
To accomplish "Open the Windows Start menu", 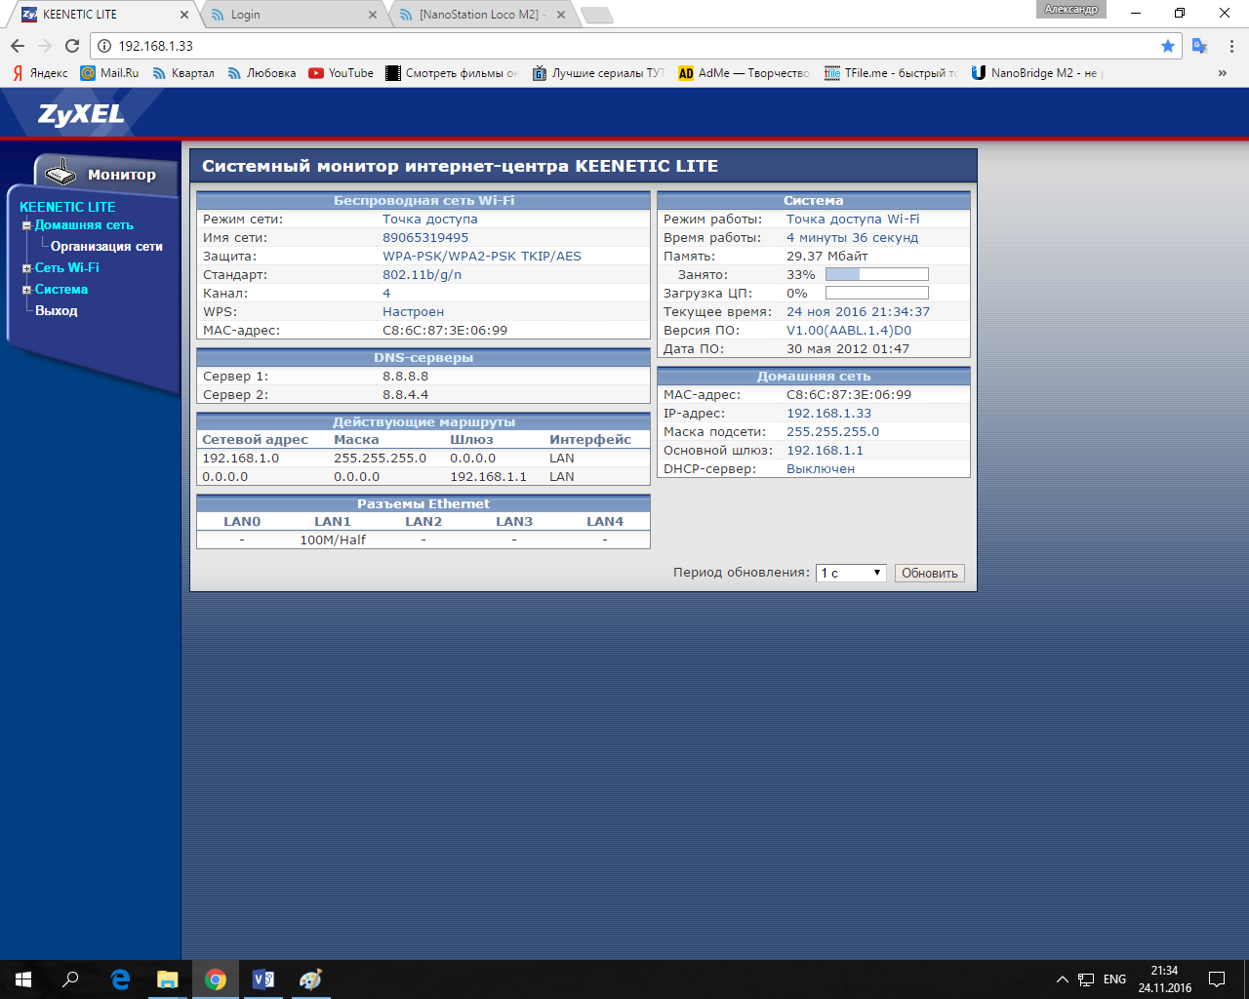I will point(23,979).
